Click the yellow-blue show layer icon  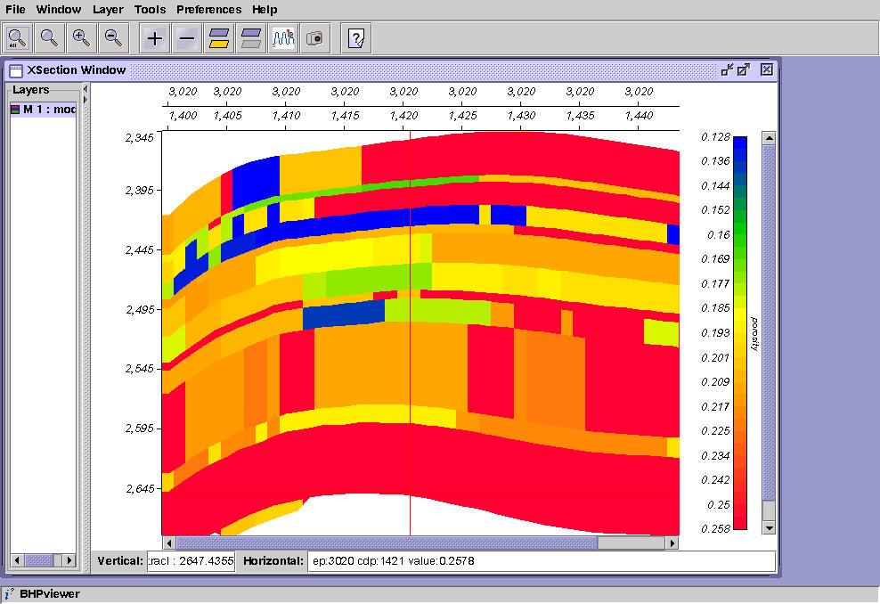(x=219, y=38)
